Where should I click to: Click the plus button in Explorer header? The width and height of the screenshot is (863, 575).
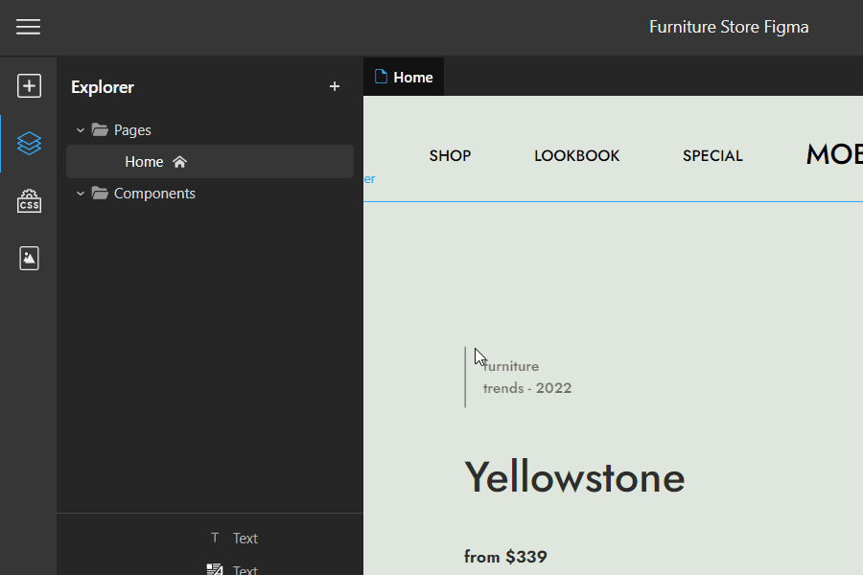coord(334,86)
